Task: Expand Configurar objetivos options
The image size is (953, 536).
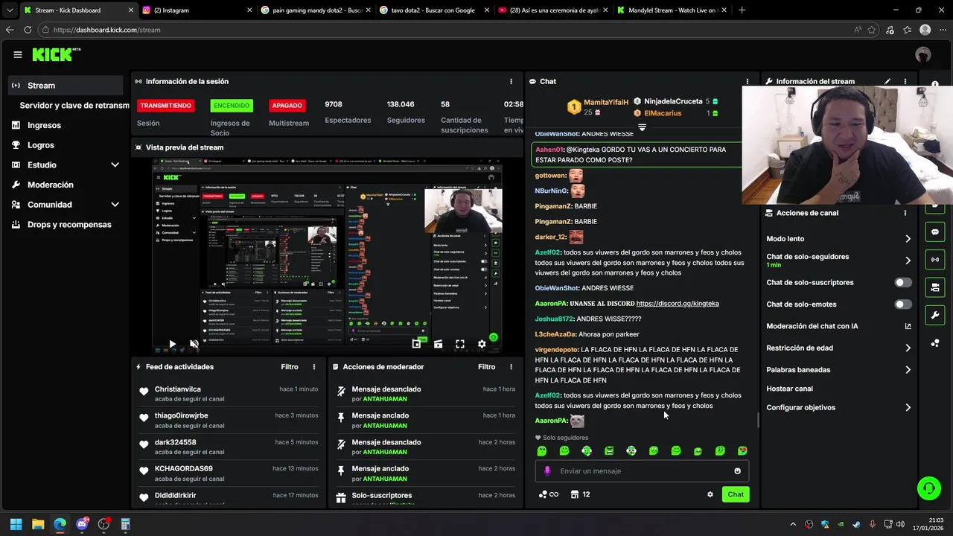Action: tap(908, 407)
